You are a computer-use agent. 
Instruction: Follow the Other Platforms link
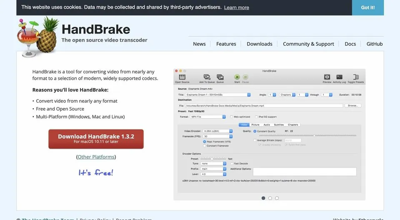pyautogui.click(x=96, y=157)
